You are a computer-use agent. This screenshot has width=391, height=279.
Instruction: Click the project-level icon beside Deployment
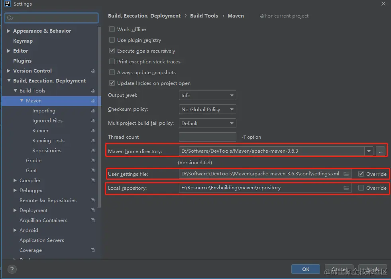pos(93,210)
